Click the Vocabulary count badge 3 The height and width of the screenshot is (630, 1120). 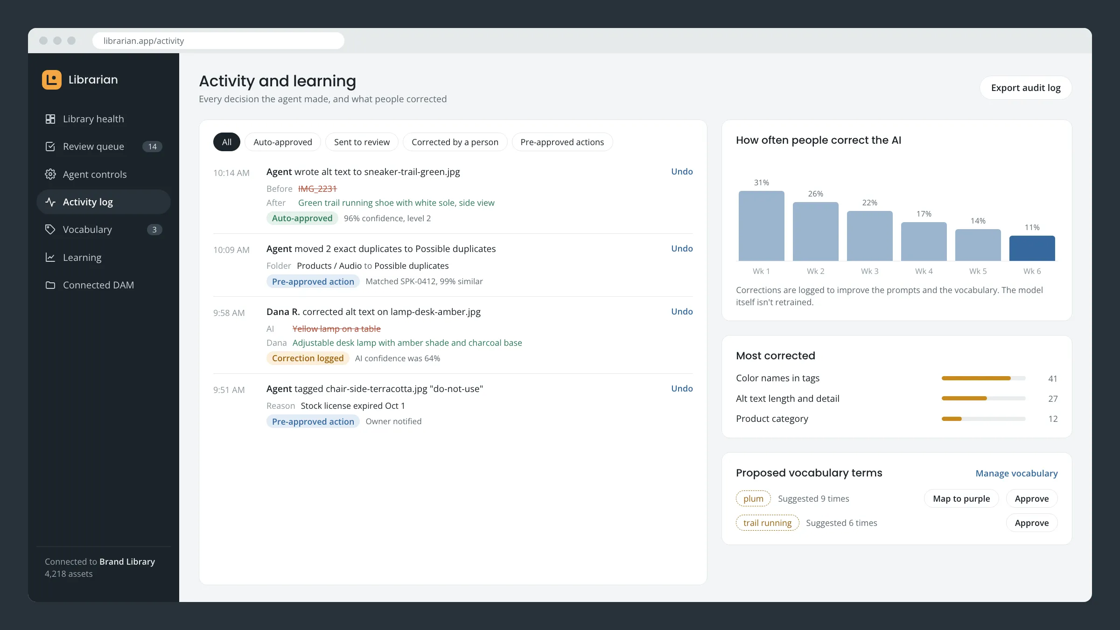(x=154, y=230)
